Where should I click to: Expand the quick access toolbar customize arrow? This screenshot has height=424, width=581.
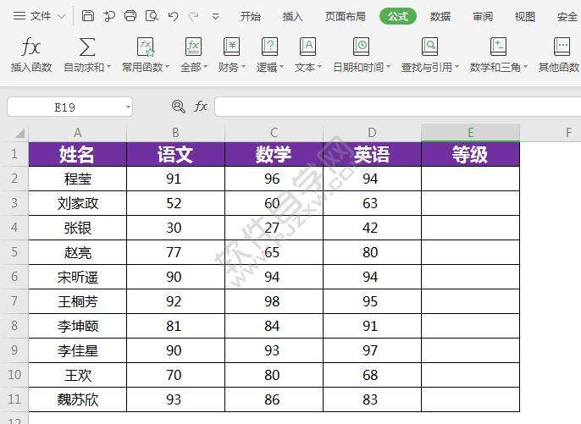coord(215,16)
